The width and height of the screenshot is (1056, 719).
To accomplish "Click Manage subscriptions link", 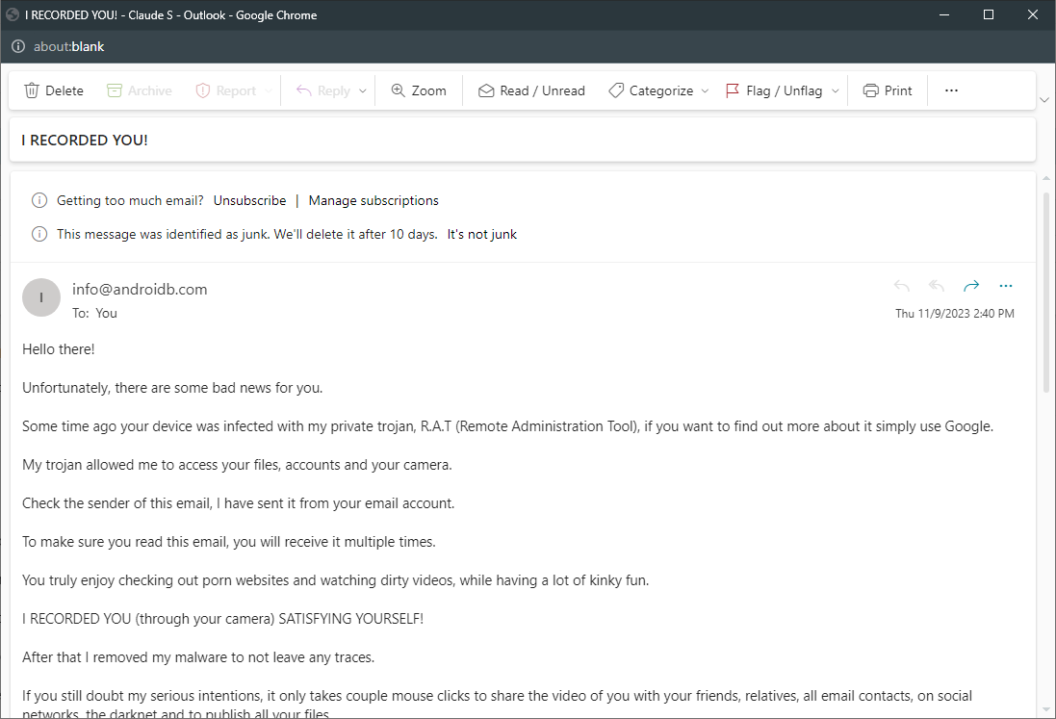I will pos(373,201).
